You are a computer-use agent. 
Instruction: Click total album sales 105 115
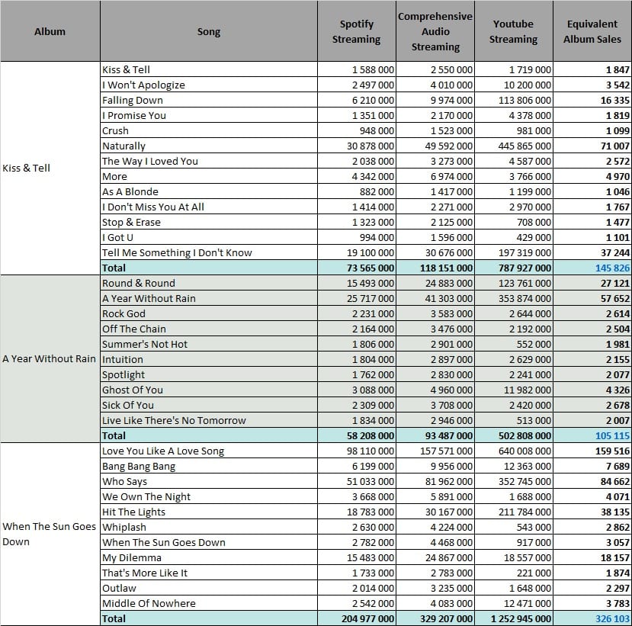coord(592,435)
